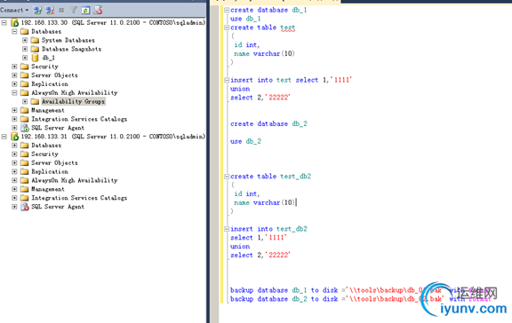Click the string '22222' in the first insert

278,98
